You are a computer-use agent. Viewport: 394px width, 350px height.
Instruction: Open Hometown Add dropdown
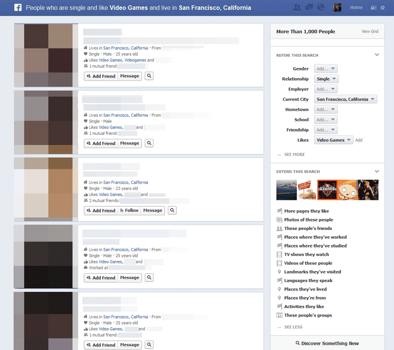(x=326, y=109)
